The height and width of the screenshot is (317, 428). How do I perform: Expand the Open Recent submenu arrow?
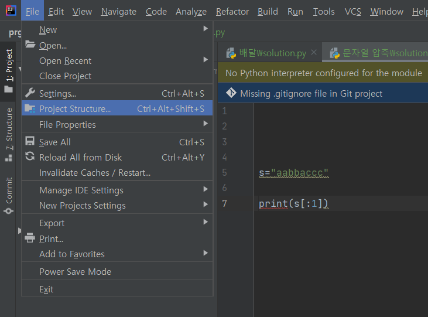point(206,60)
